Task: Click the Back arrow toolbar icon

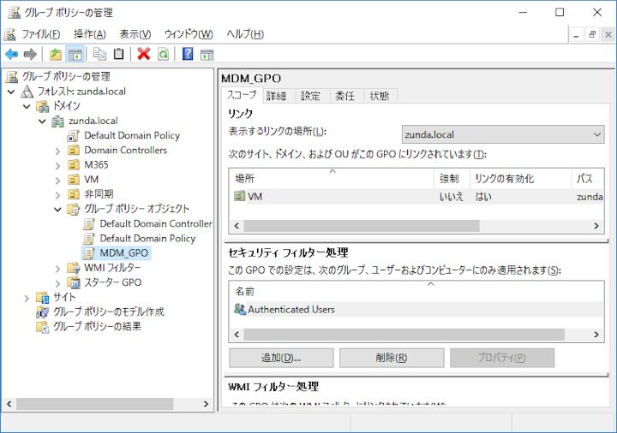Action: coord(12,54)
